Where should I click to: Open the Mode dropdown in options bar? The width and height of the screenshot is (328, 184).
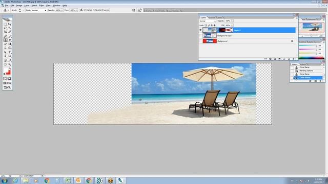(x=39, y=10)
